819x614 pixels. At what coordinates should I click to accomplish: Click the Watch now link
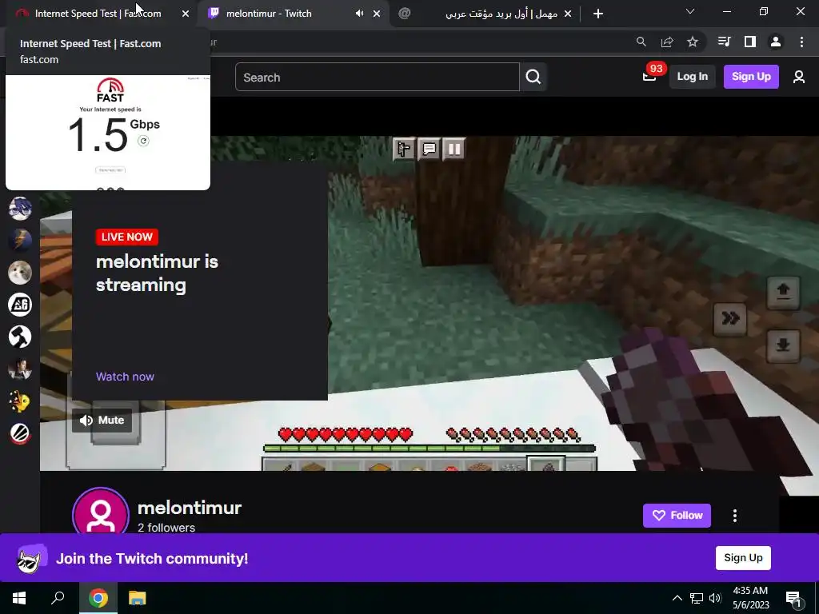[x=125, y=377]
